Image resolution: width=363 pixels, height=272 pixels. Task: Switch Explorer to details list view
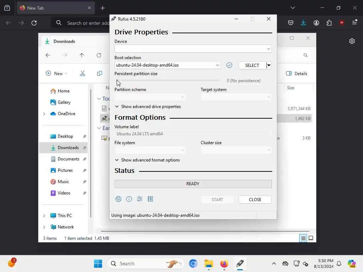(x=303, y=238)
